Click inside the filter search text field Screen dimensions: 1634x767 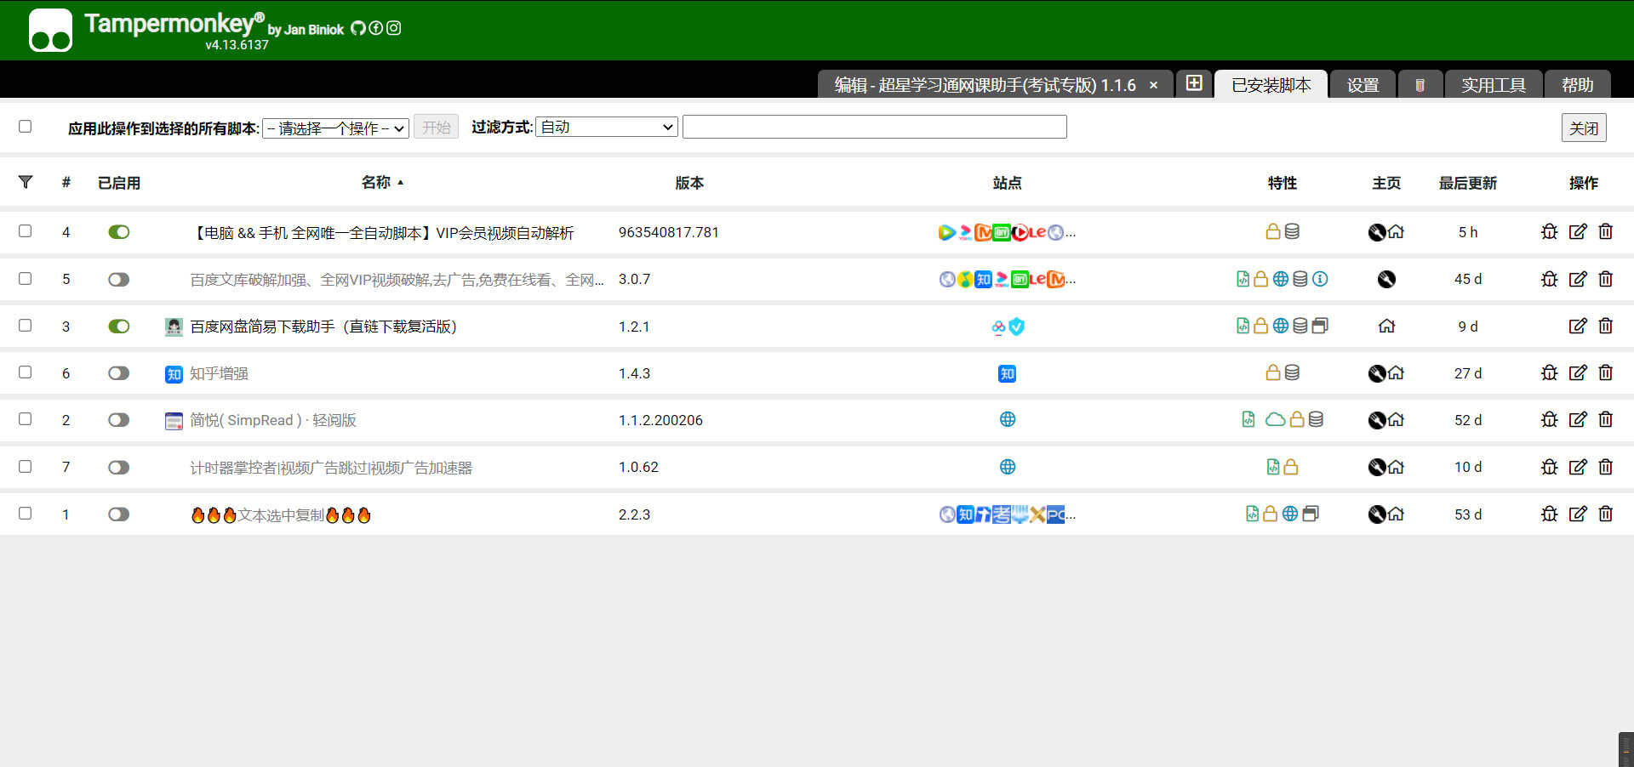(875, 126)
